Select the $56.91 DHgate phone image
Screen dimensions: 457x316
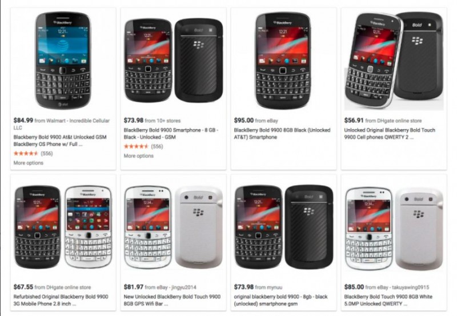pyautogui.click(x=394, y=61)
